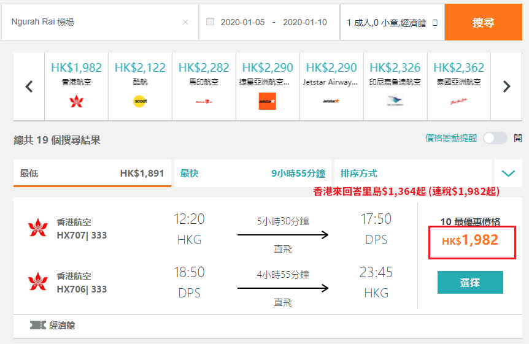This screenshot has width=529, height=344.
Task: Click the 10 最優惠價格 label
Action: 470,221
